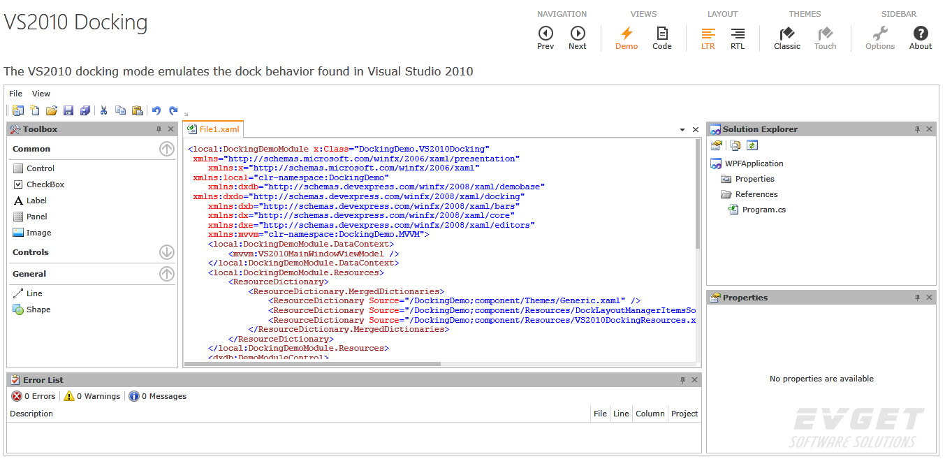Select the File1.xaml document tab
This screenshot has width=952, height=466.
[213, 129]
